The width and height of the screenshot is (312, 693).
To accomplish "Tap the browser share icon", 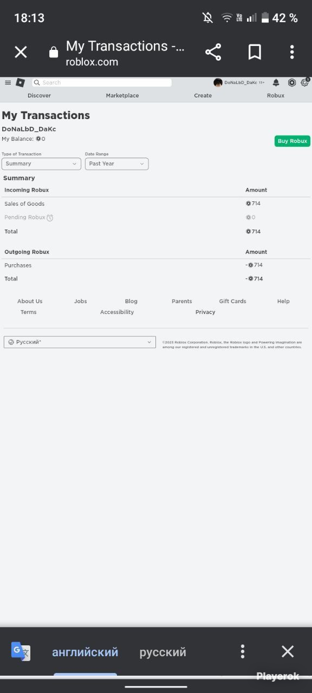I will click(x=213, y=52).
